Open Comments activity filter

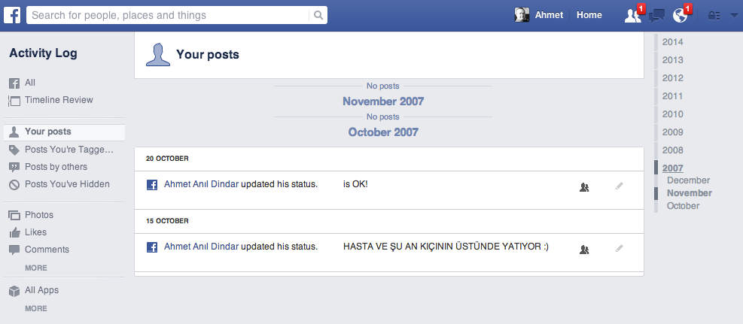click(47, 250)
